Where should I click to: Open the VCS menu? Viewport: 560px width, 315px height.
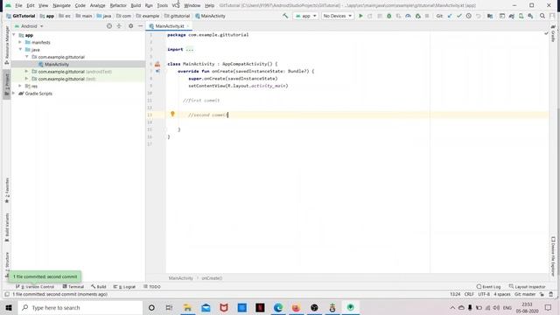coord(175,5)
